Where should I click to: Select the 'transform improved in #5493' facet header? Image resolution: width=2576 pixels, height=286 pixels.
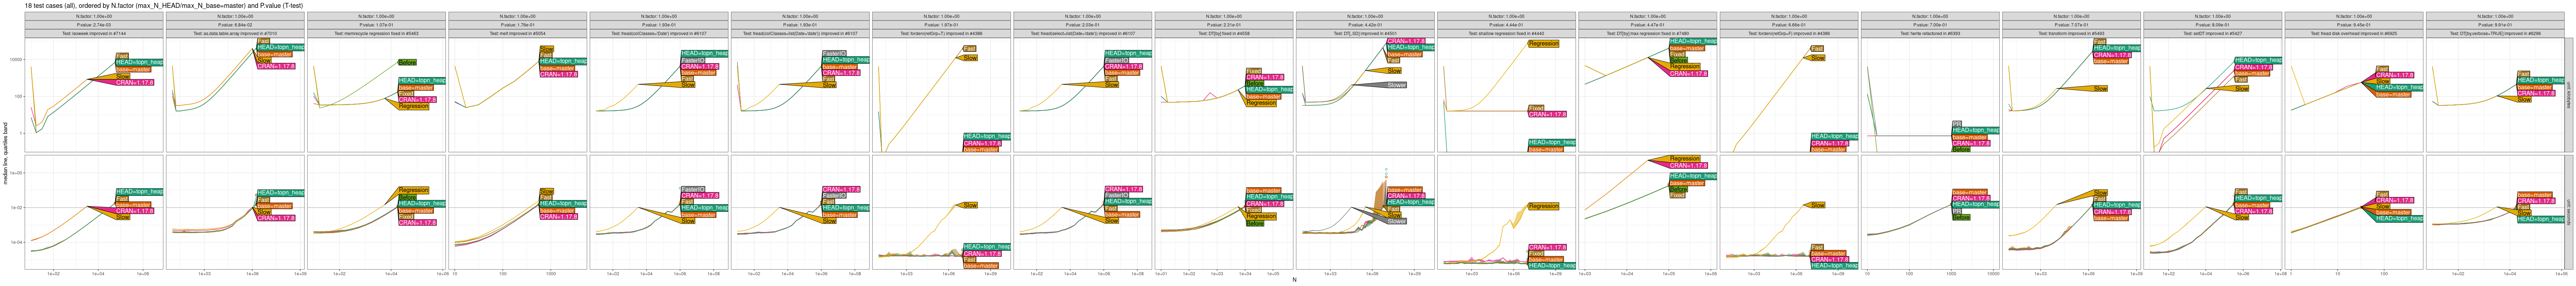coord(2070,33)
